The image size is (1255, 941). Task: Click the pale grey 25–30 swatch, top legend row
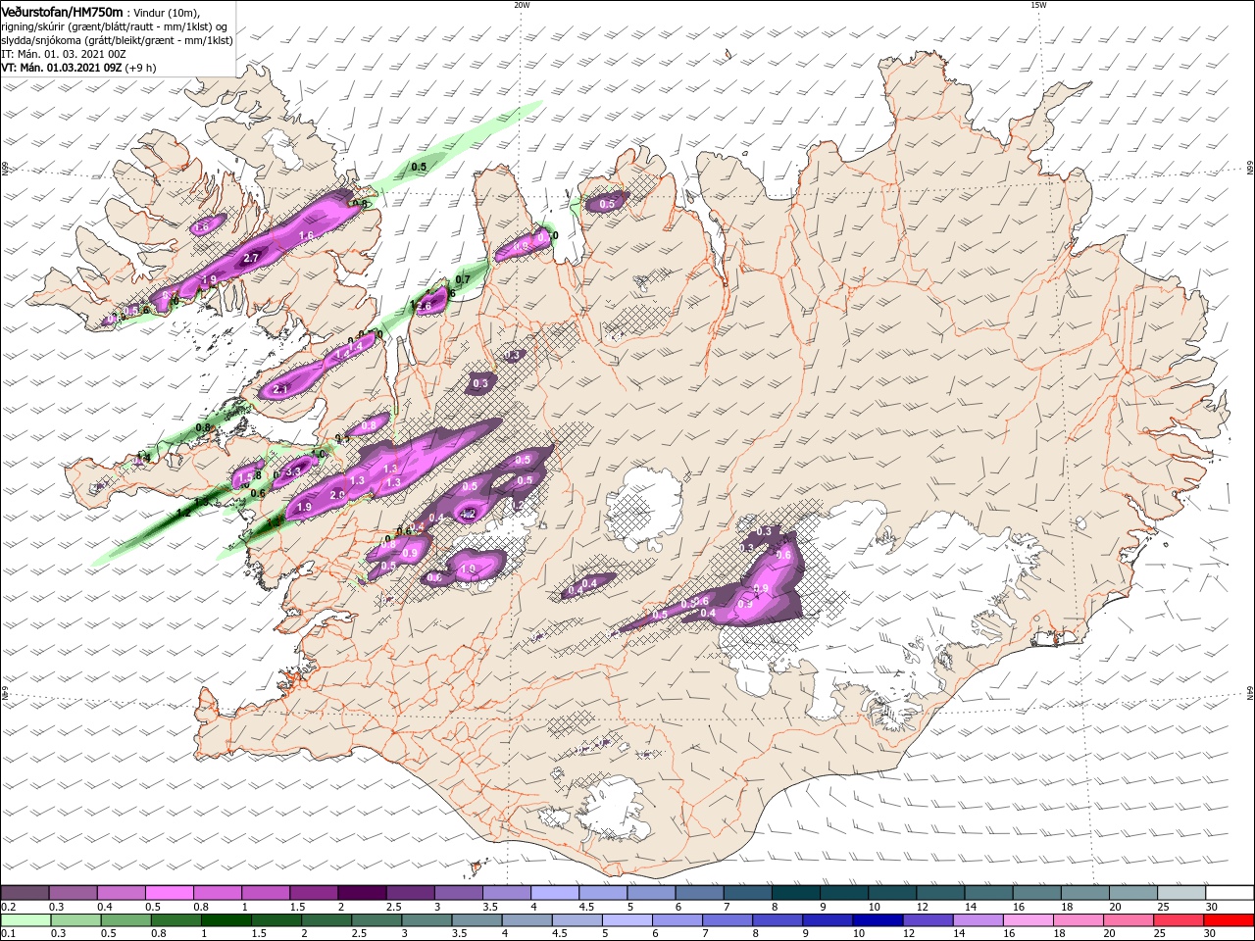[1182, 893]
